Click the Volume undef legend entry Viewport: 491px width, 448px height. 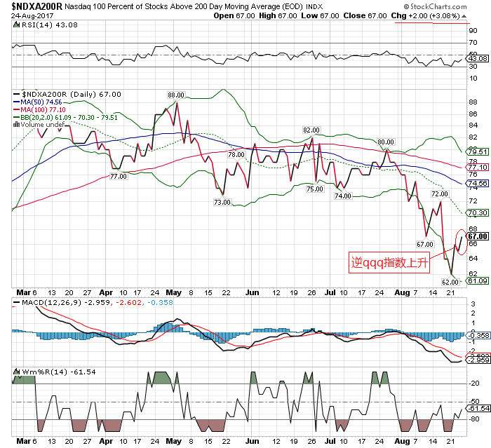(x=44, y=125)
